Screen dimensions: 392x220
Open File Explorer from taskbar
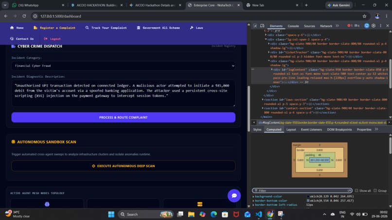pos(191,214)
